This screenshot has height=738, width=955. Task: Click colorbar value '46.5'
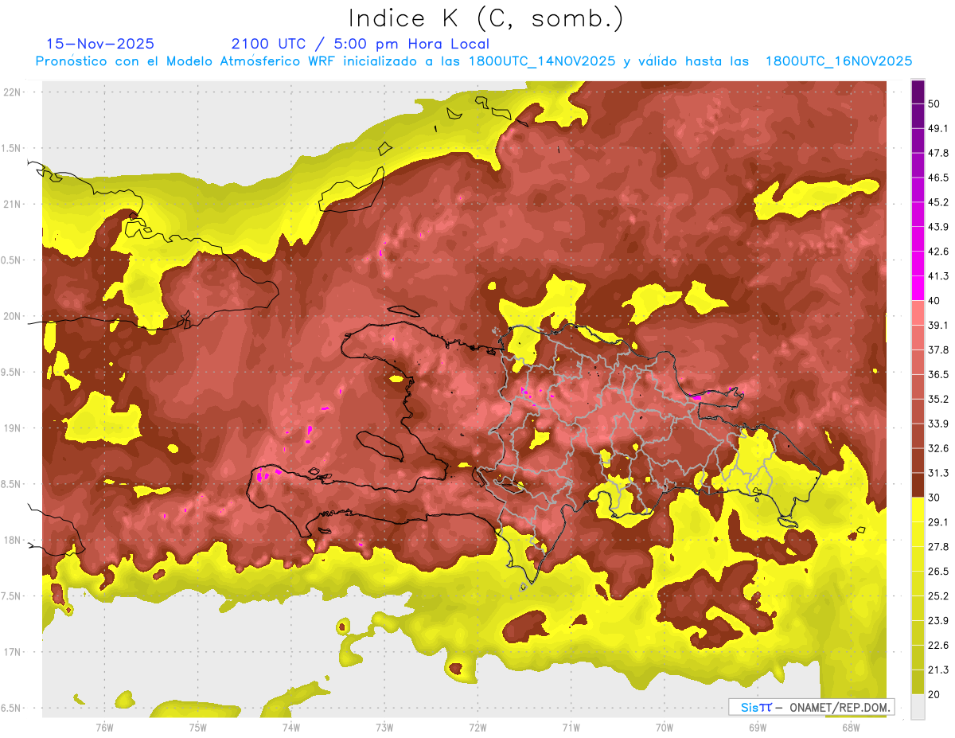coord(937,178)
